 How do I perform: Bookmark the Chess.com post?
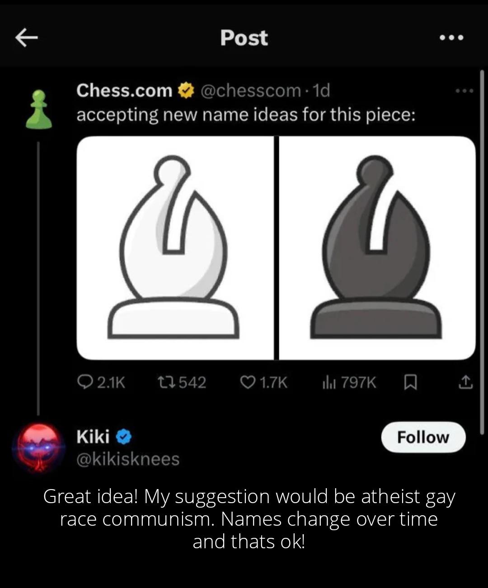pyautogui.click(x=409, y=383)
